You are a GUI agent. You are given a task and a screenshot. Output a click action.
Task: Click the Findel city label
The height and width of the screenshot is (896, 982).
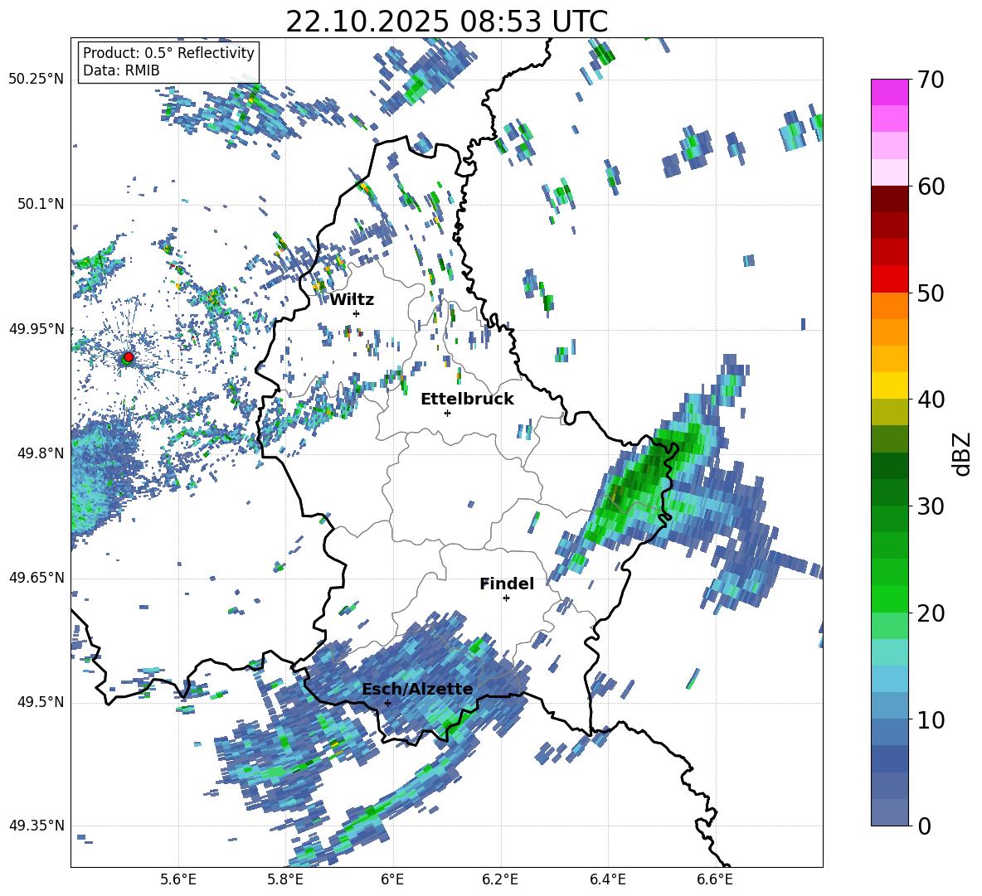507,584
